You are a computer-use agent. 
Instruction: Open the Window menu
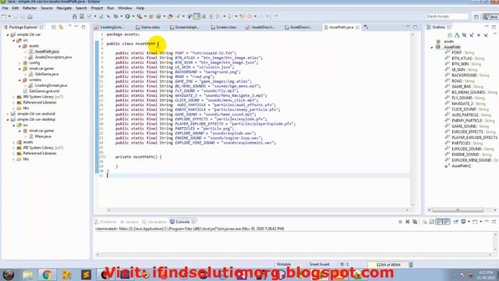click(125, 8)
